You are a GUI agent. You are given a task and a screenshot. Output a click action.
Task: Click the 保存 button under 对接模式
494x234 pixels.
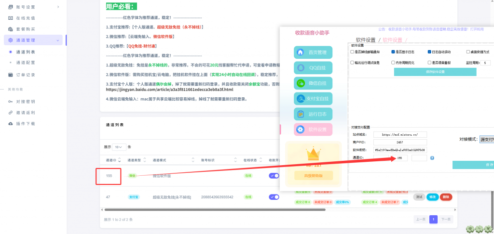tap(473, 165)
